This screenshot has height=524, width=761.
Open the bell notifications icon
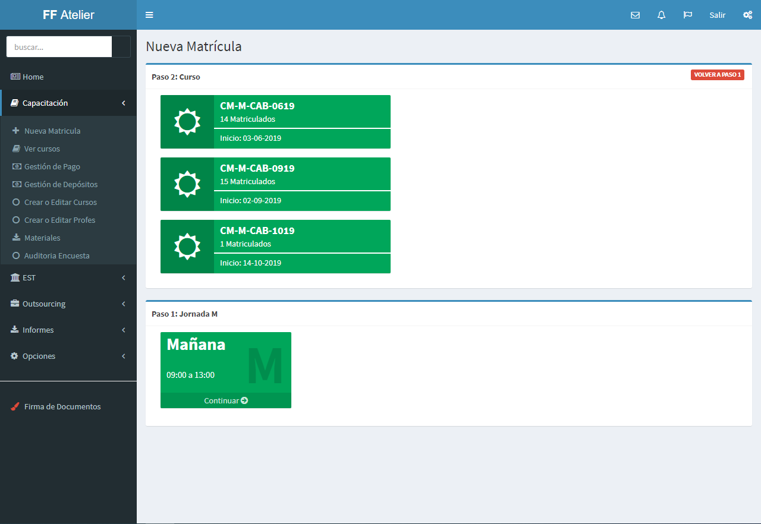pos(661,15)
